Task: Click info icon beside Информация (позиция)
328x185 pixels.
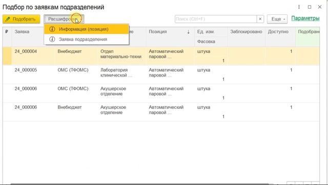Action: 52,29
